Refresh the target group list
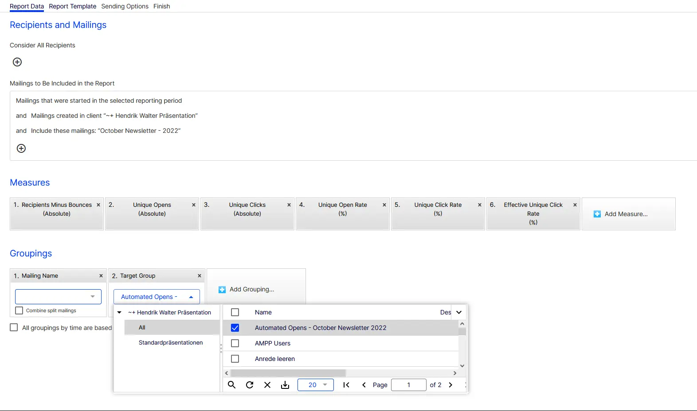 tap(250, 385)
